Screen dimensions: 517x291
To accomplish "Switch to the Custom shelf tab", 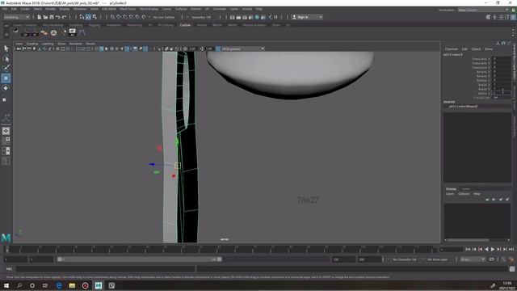I will (x=185, y=25).
